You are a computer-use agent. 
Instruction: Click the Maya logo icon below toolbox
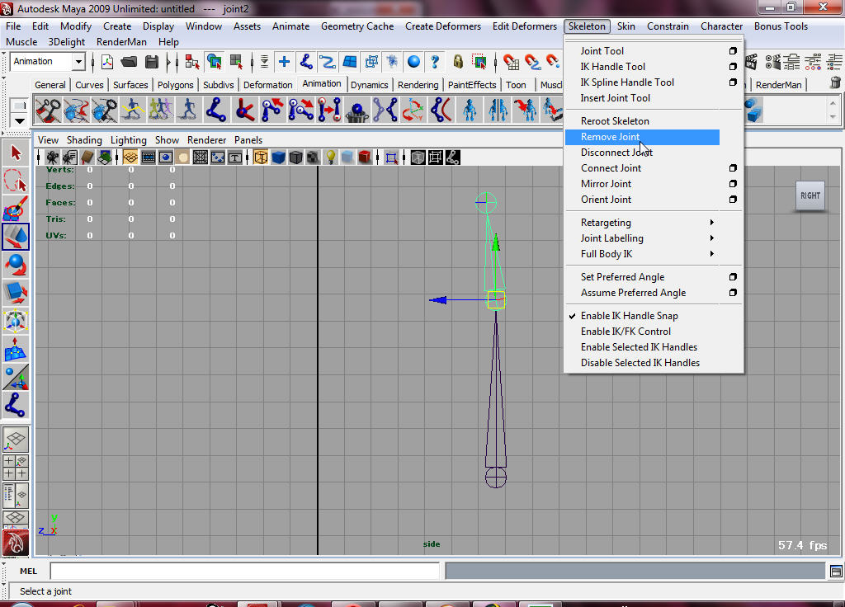tap(16, 543)
